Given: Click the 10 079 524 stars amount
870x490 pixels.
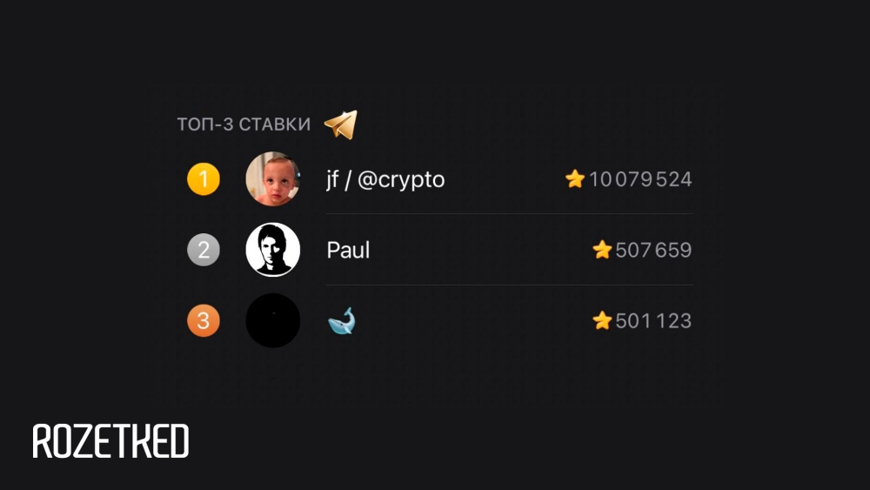Looking at the screenshot, I should coord(640,180).
